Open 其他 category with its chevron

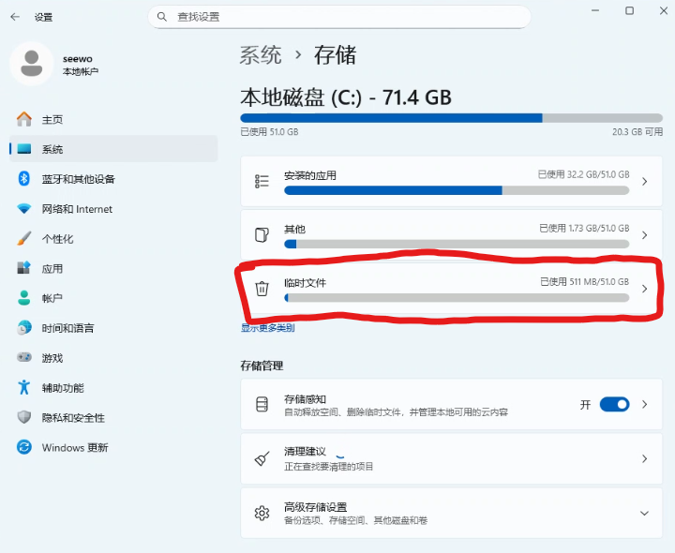(644, 235)
